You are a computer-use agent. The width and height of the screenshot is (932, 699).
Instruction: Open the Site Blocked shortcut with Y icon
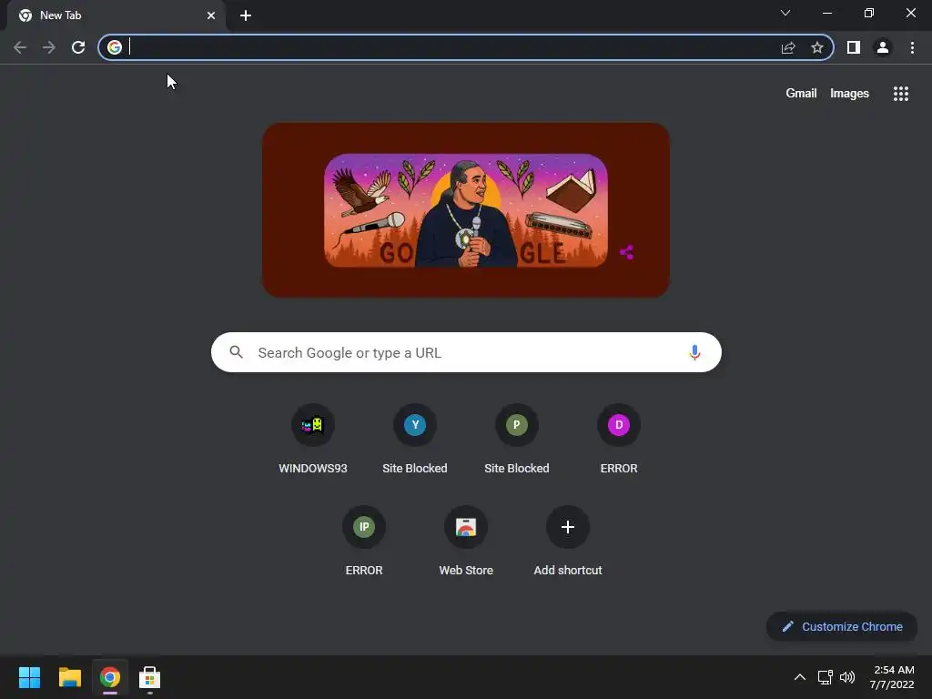(x=415, y=439)
